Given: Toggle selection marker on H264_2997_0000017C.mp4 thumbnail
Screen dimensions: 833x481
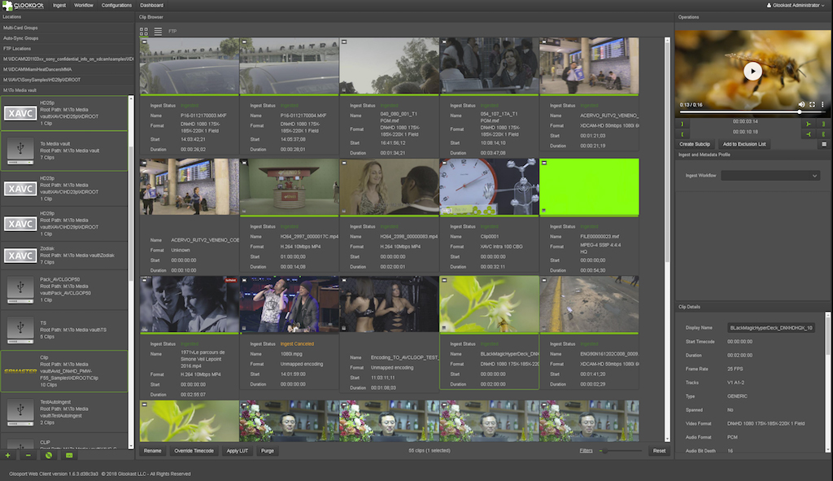Looking at the screenshot, I should tap(244, 163).
